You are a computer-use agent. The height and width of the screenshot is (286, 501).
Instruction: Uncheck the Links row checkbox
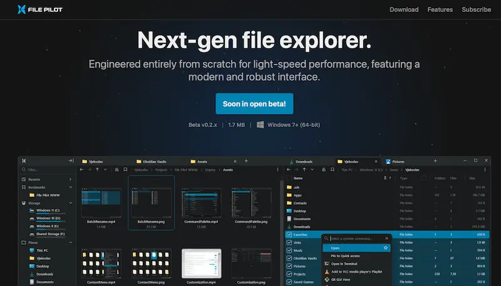(x=289, y=243)
